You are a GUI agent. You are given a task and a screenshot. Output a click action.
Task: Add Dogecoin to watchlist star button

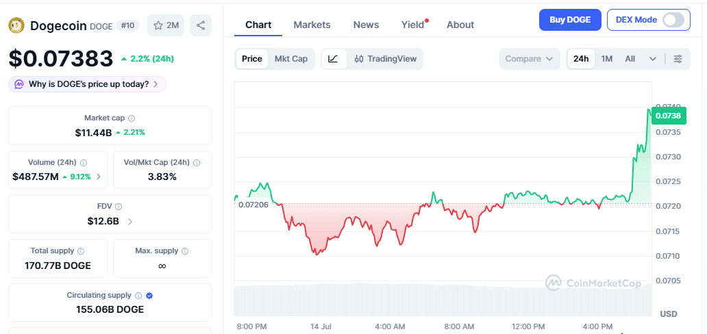[166, 25]
